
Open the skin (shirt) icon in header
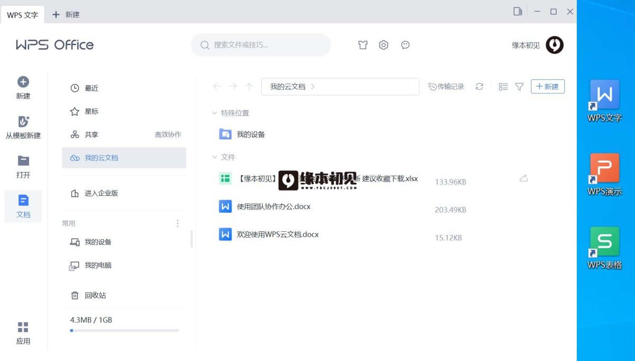point(362,45)
